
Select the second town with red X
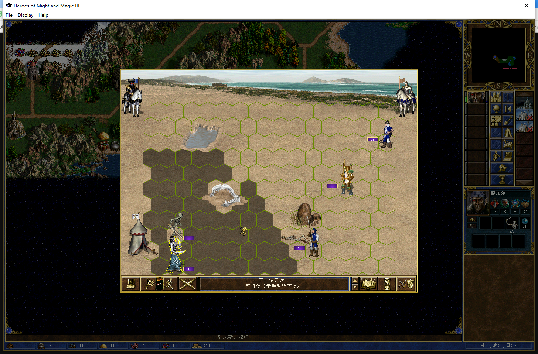pyautogui.click(x=524, y=115)
